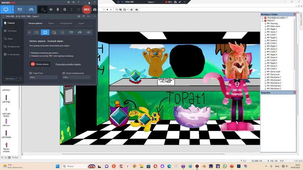Screen dimensions: 303x170
Task: Open WhatsApp from the taskbar
Action: (225, 166)
